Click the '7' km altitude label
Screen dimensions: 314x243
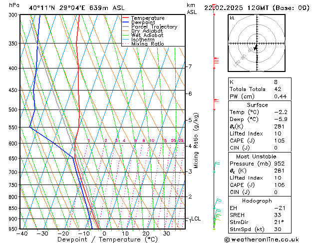[190, 66]
